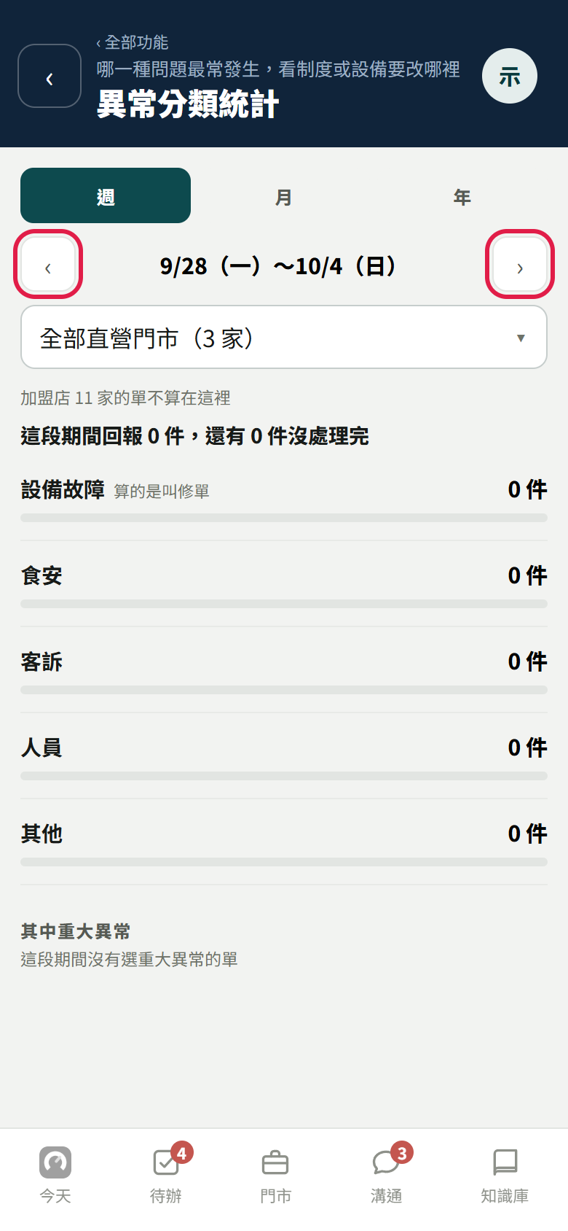Tap the back arrow button in header
The image size is (568, 1231).
click(x=50, y=76)
